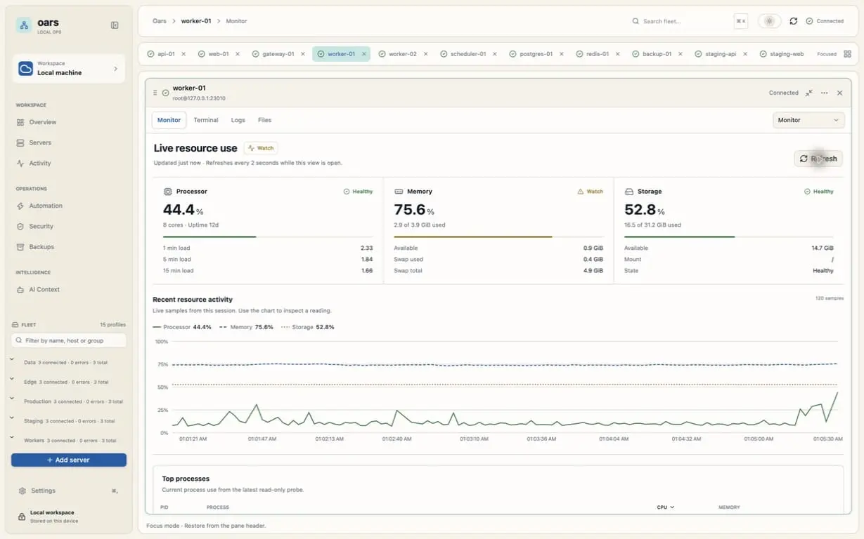Click the Oars logo icon
The height and width of the screenshot is (539, 864).
click(24, 25)
